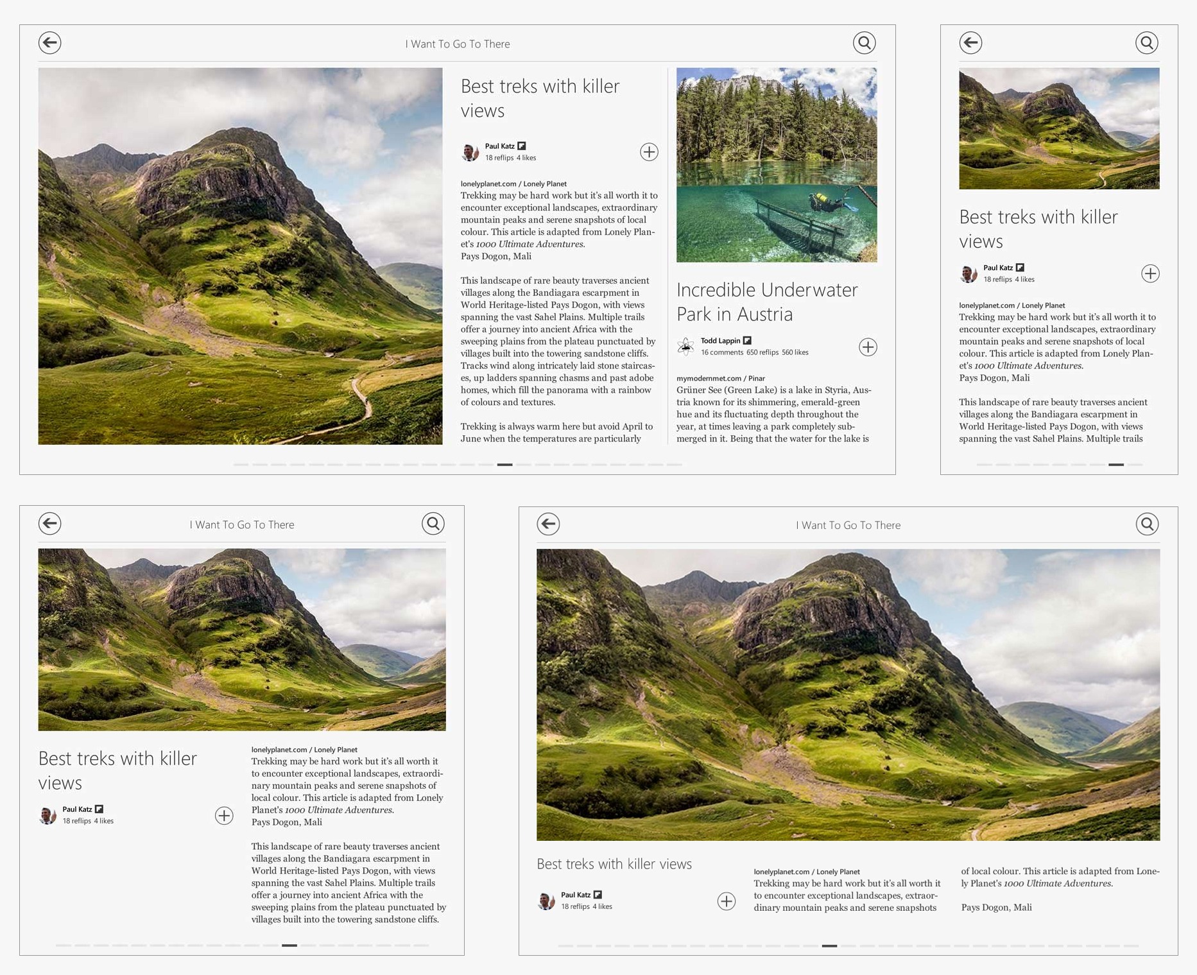Click the magazine badge by Paul Katz, square layout
This screenshot has width=1197, height=975.
(99, 809)
